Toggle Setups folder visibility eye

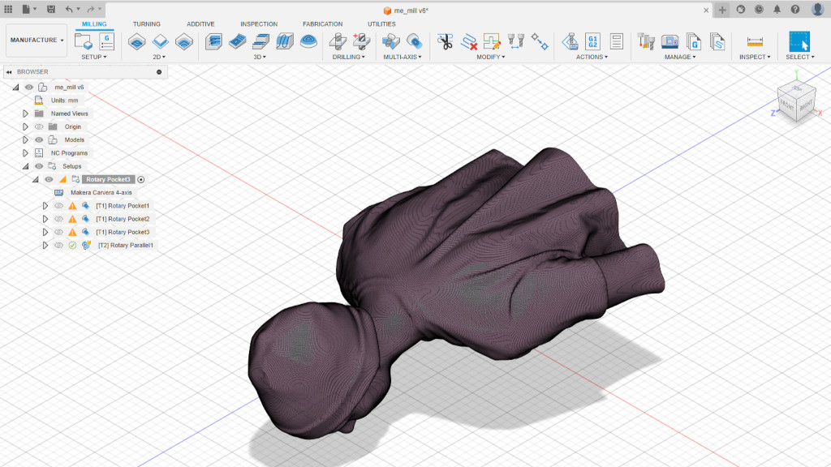click(x=39, y=166)
